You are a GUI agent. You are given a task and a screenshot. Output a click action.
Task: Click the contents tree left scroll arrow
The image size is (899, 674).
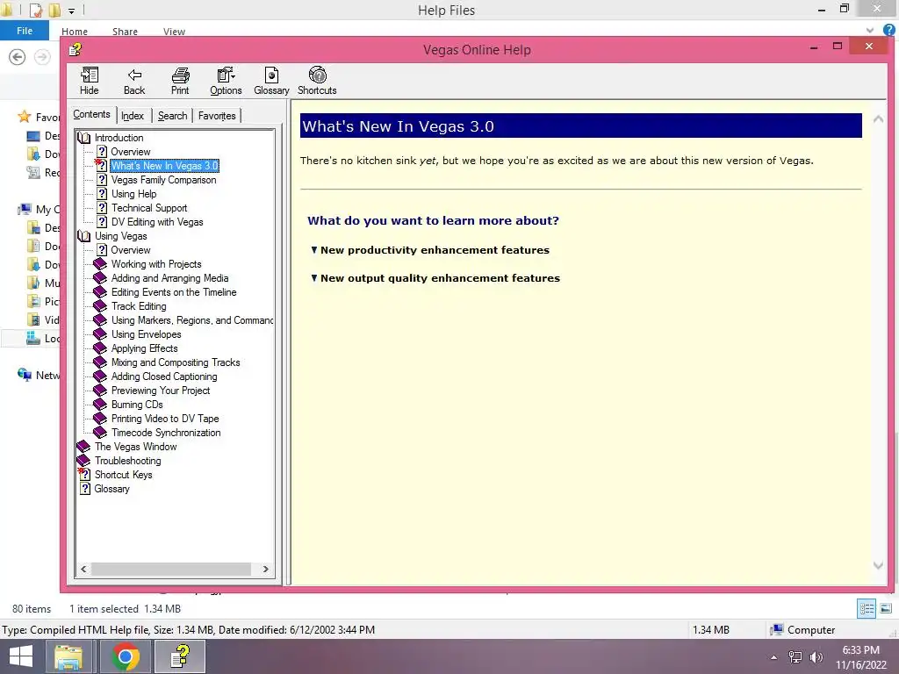[x=83, y=569]
